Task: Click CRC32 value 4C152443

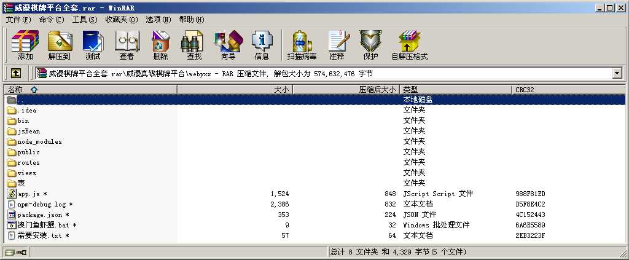Action: pos(530,215)
